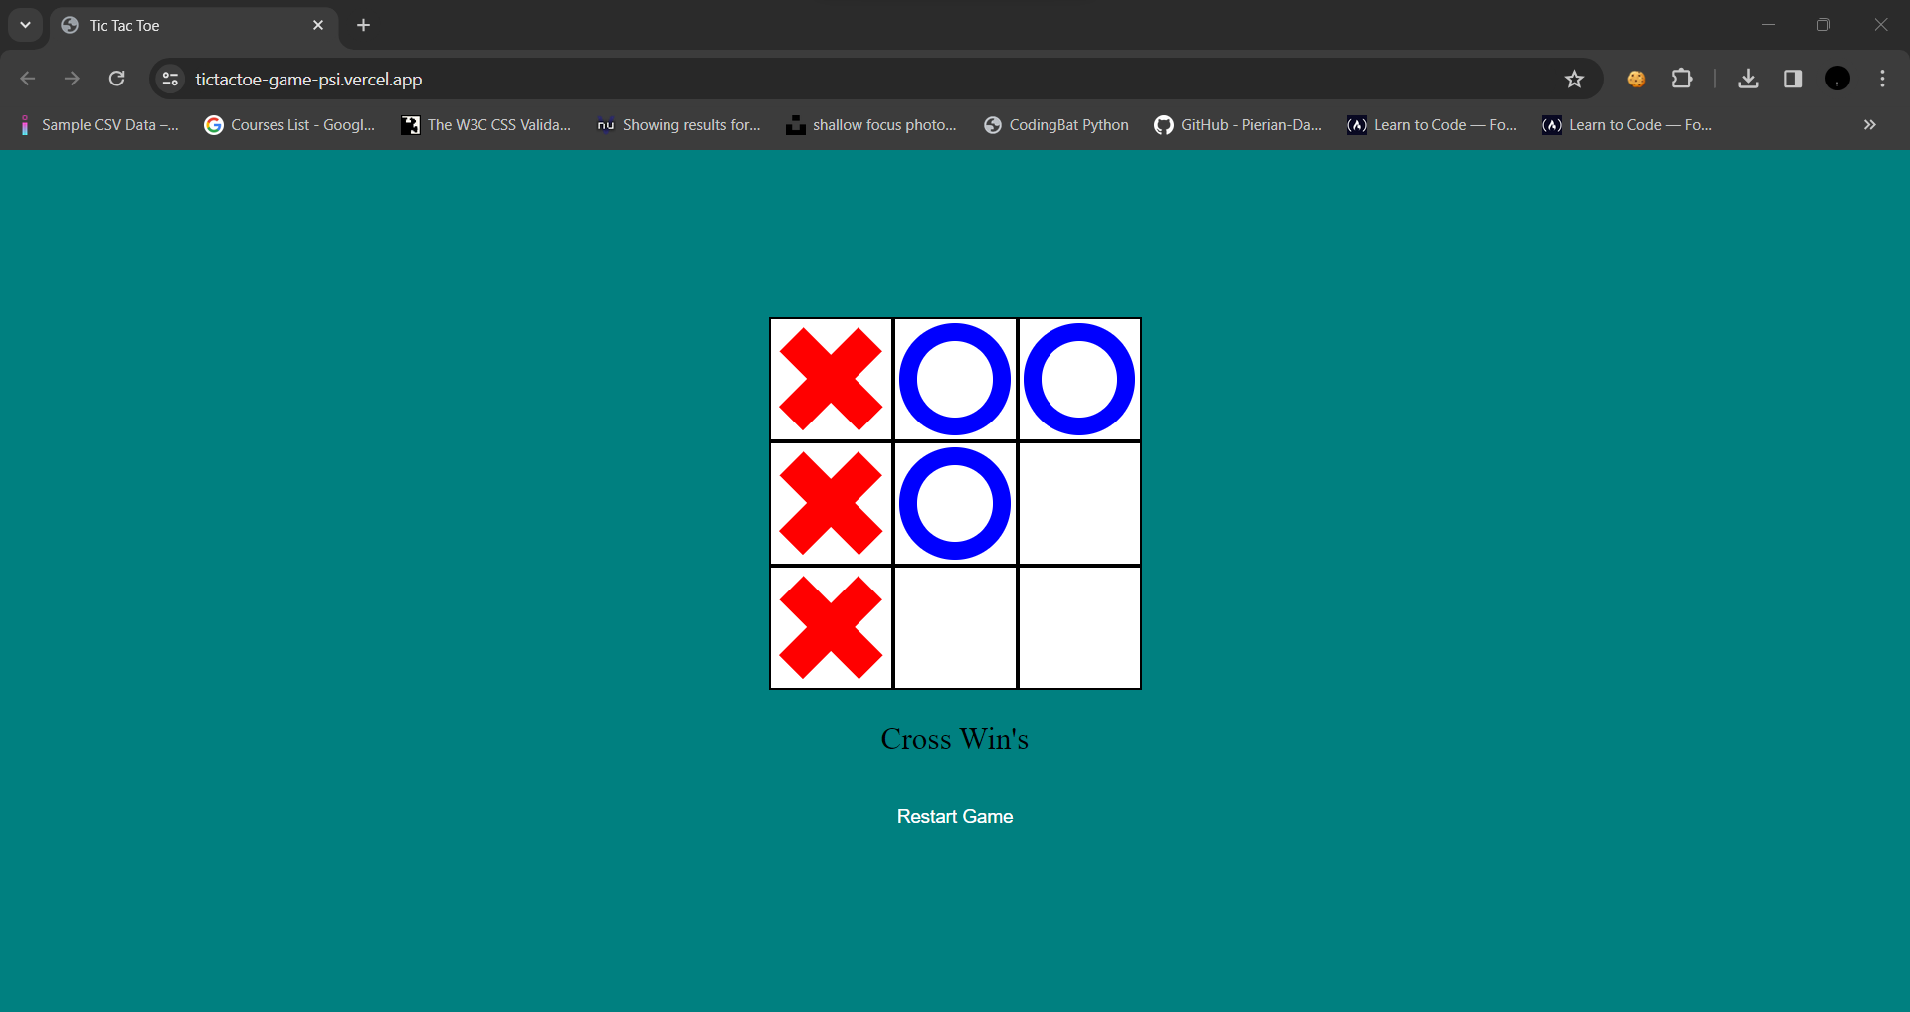1910x1012 pixels.
Task: Open Showing results for bookmark
Action: click(x=678, y=125)
